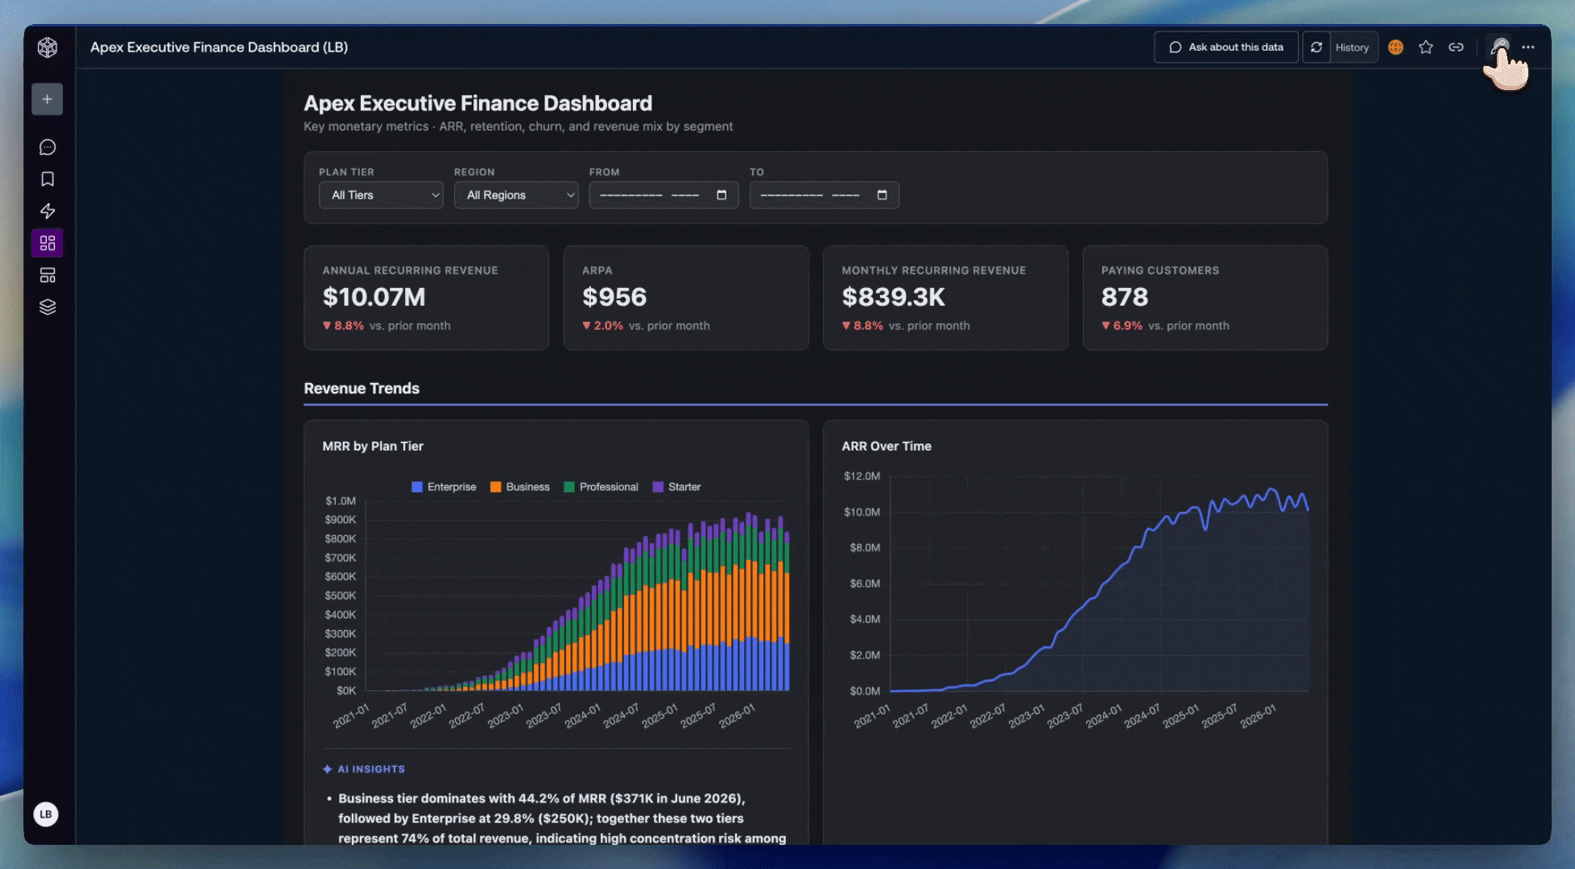This screenshot has height=869, width=1575.
Task: Click the $500K axis label on MRR chart
Action: coord(340,595)
